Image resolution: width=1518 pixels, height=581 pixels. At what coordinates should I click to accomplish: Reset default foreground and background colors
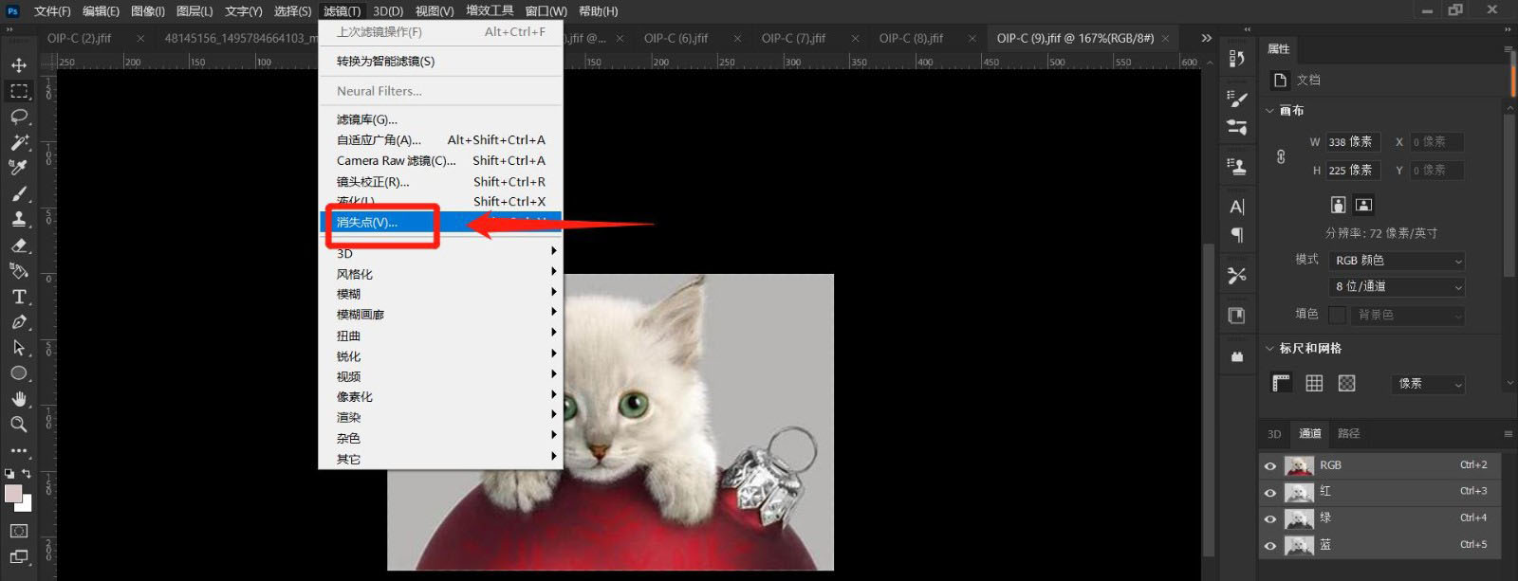pyautogui.click(x=9, y=473)
